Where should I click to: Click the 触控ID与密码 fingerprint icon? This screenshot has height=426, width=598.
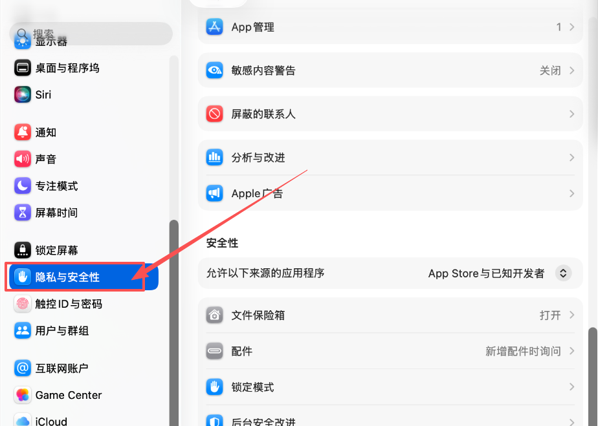click(x=23, y=304)
